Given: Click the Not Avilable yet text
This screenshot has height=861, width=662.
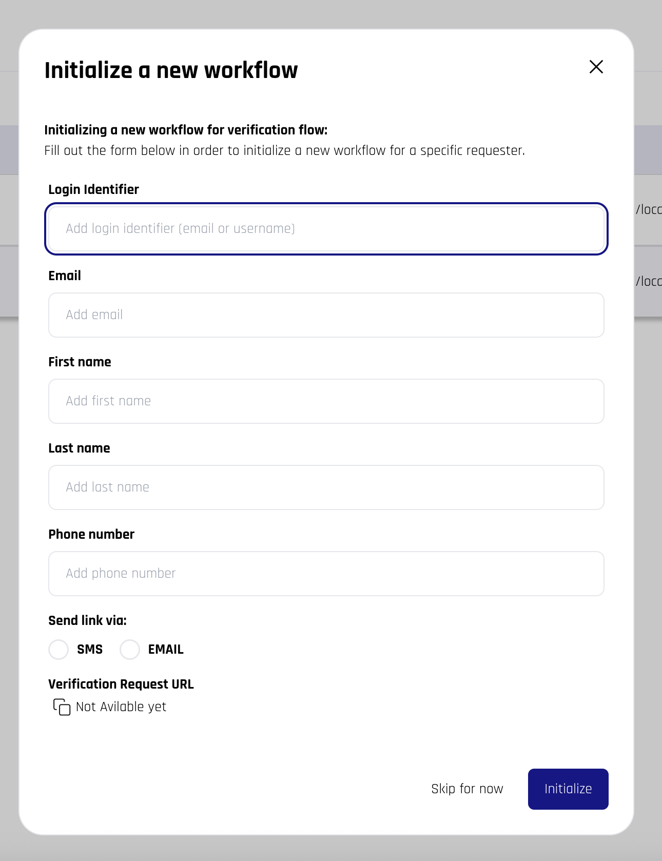Looking at the screenshot, I should point(121,707).
